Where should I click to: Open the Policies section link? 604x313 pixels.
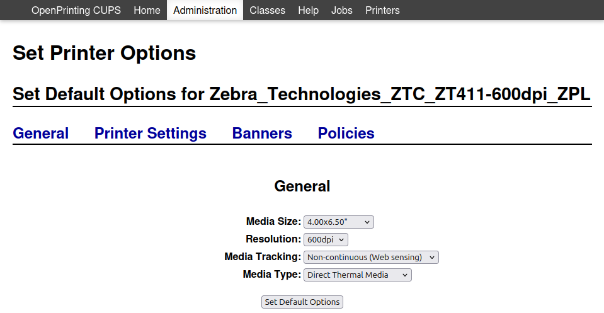coord(346,134)
